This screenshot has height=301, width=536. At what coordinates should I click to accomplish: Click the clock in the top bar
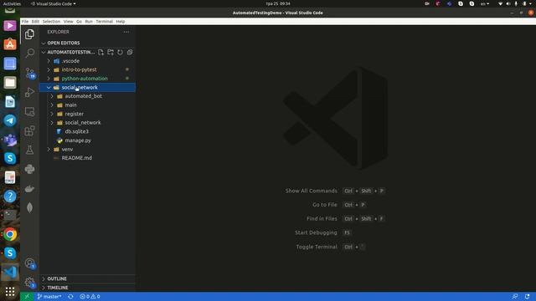click(278, 3)
